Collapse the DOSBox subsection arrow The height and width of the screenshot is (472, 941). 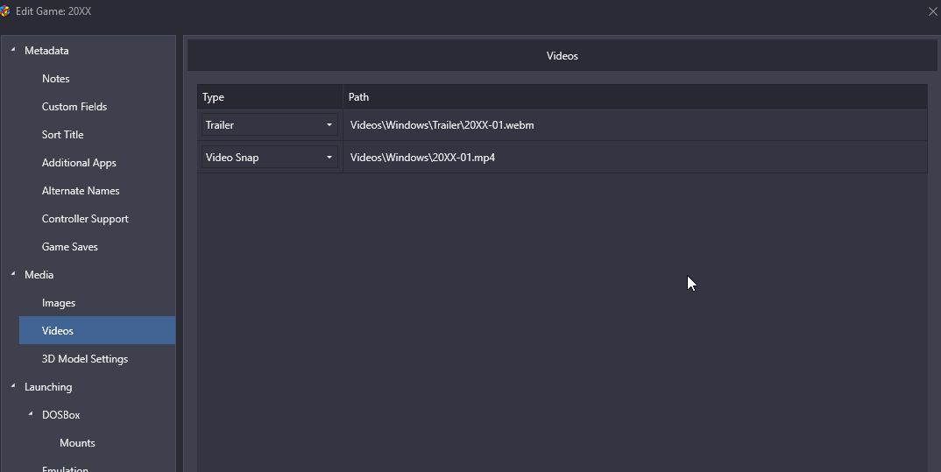pos(31,415)
